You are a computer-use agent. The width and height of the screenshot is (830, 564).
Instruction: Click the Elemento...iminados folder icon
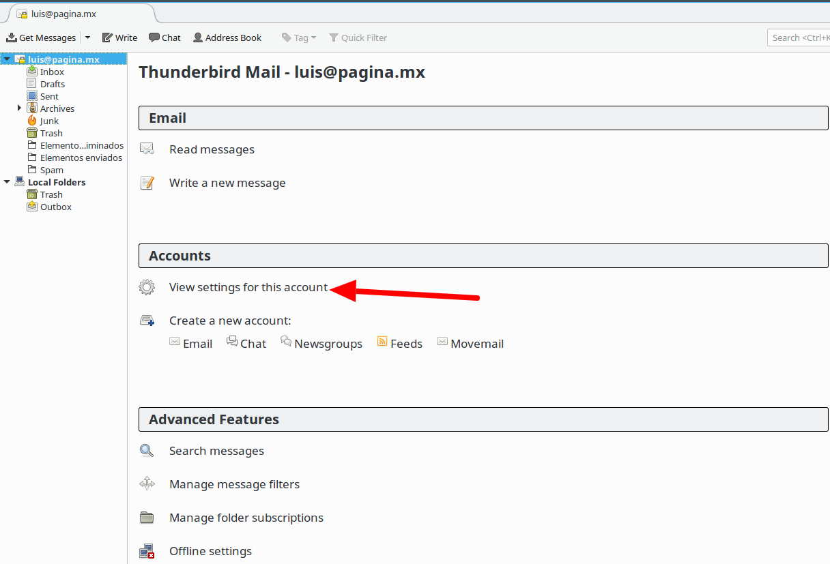pos(31,145)
